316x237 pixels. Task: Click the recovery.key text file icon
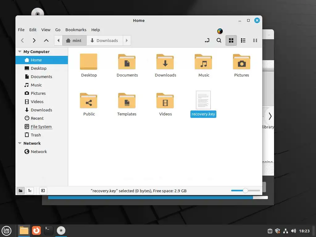pyautogui.click(x=203, y=100)
